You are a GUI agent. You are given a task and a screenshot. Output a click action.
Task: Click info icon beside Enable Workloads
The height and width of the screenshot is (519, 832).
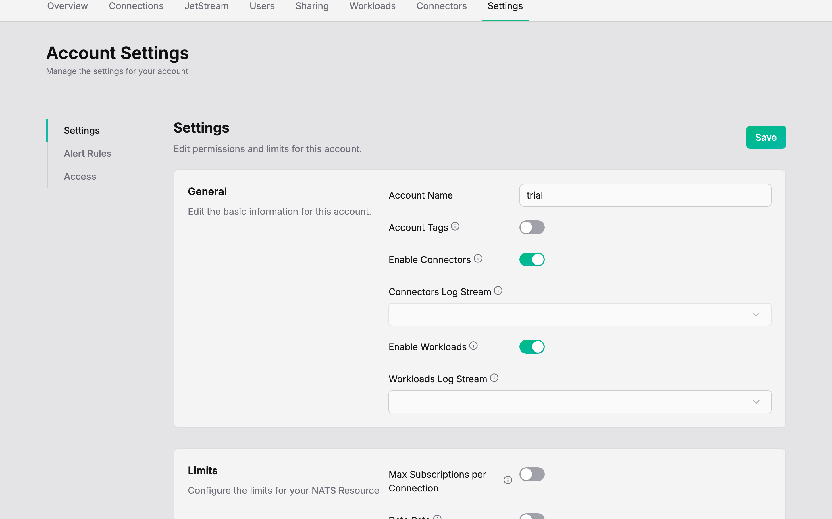(x=473, y=346)
